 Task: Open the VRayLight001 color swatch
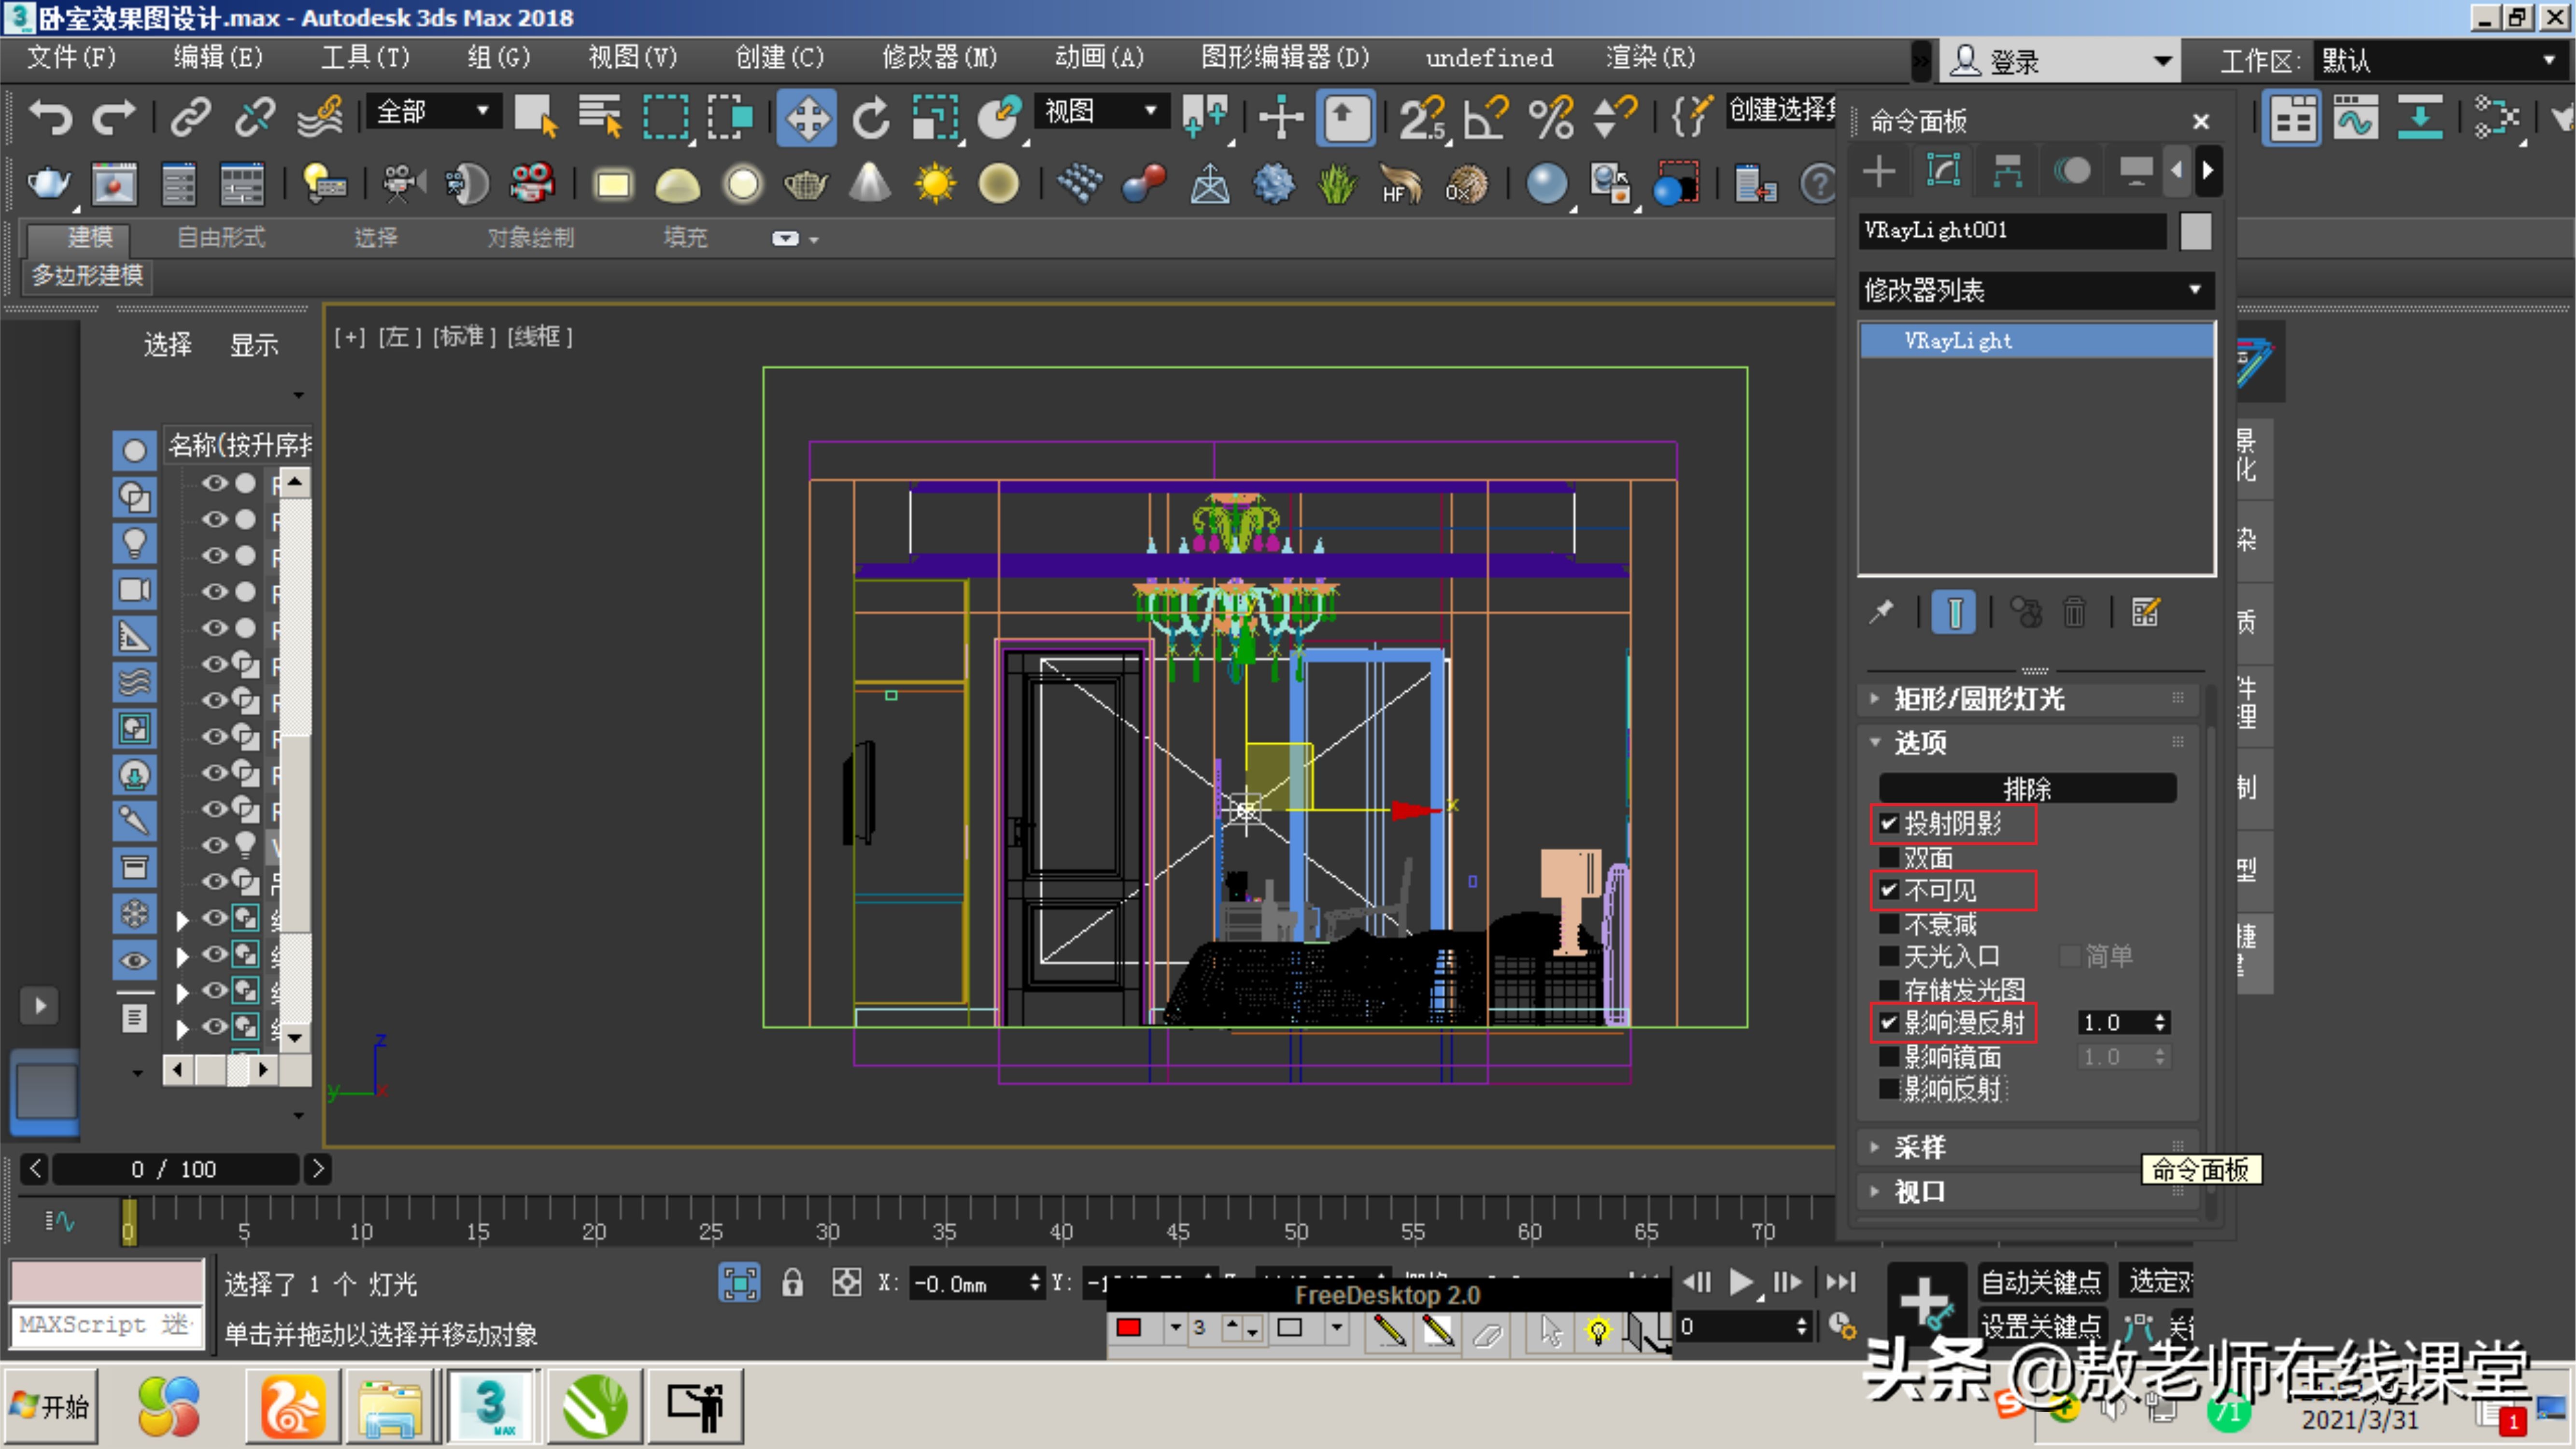pos(2195,230)
